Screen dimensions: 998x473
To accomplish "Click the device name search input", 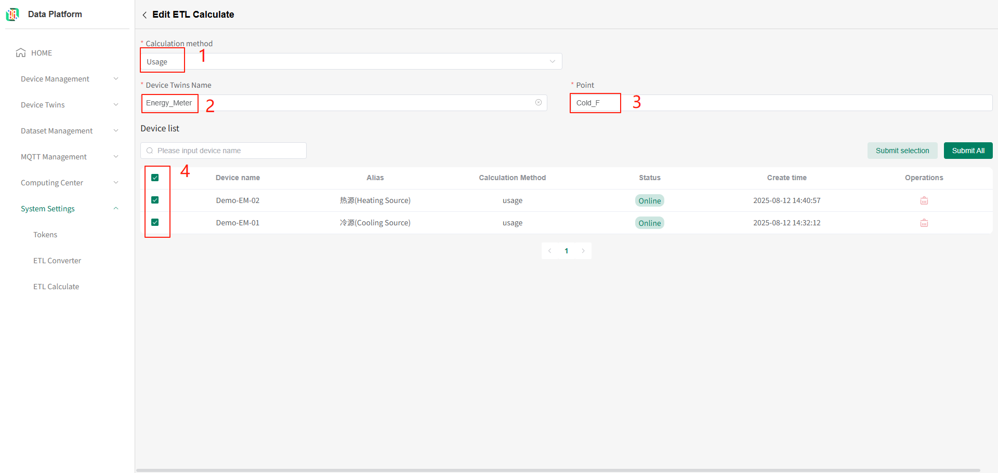I will click(x=229, y=151).
